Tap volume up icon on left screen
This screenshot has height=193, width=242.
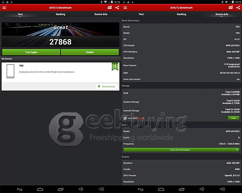[101, 189]
